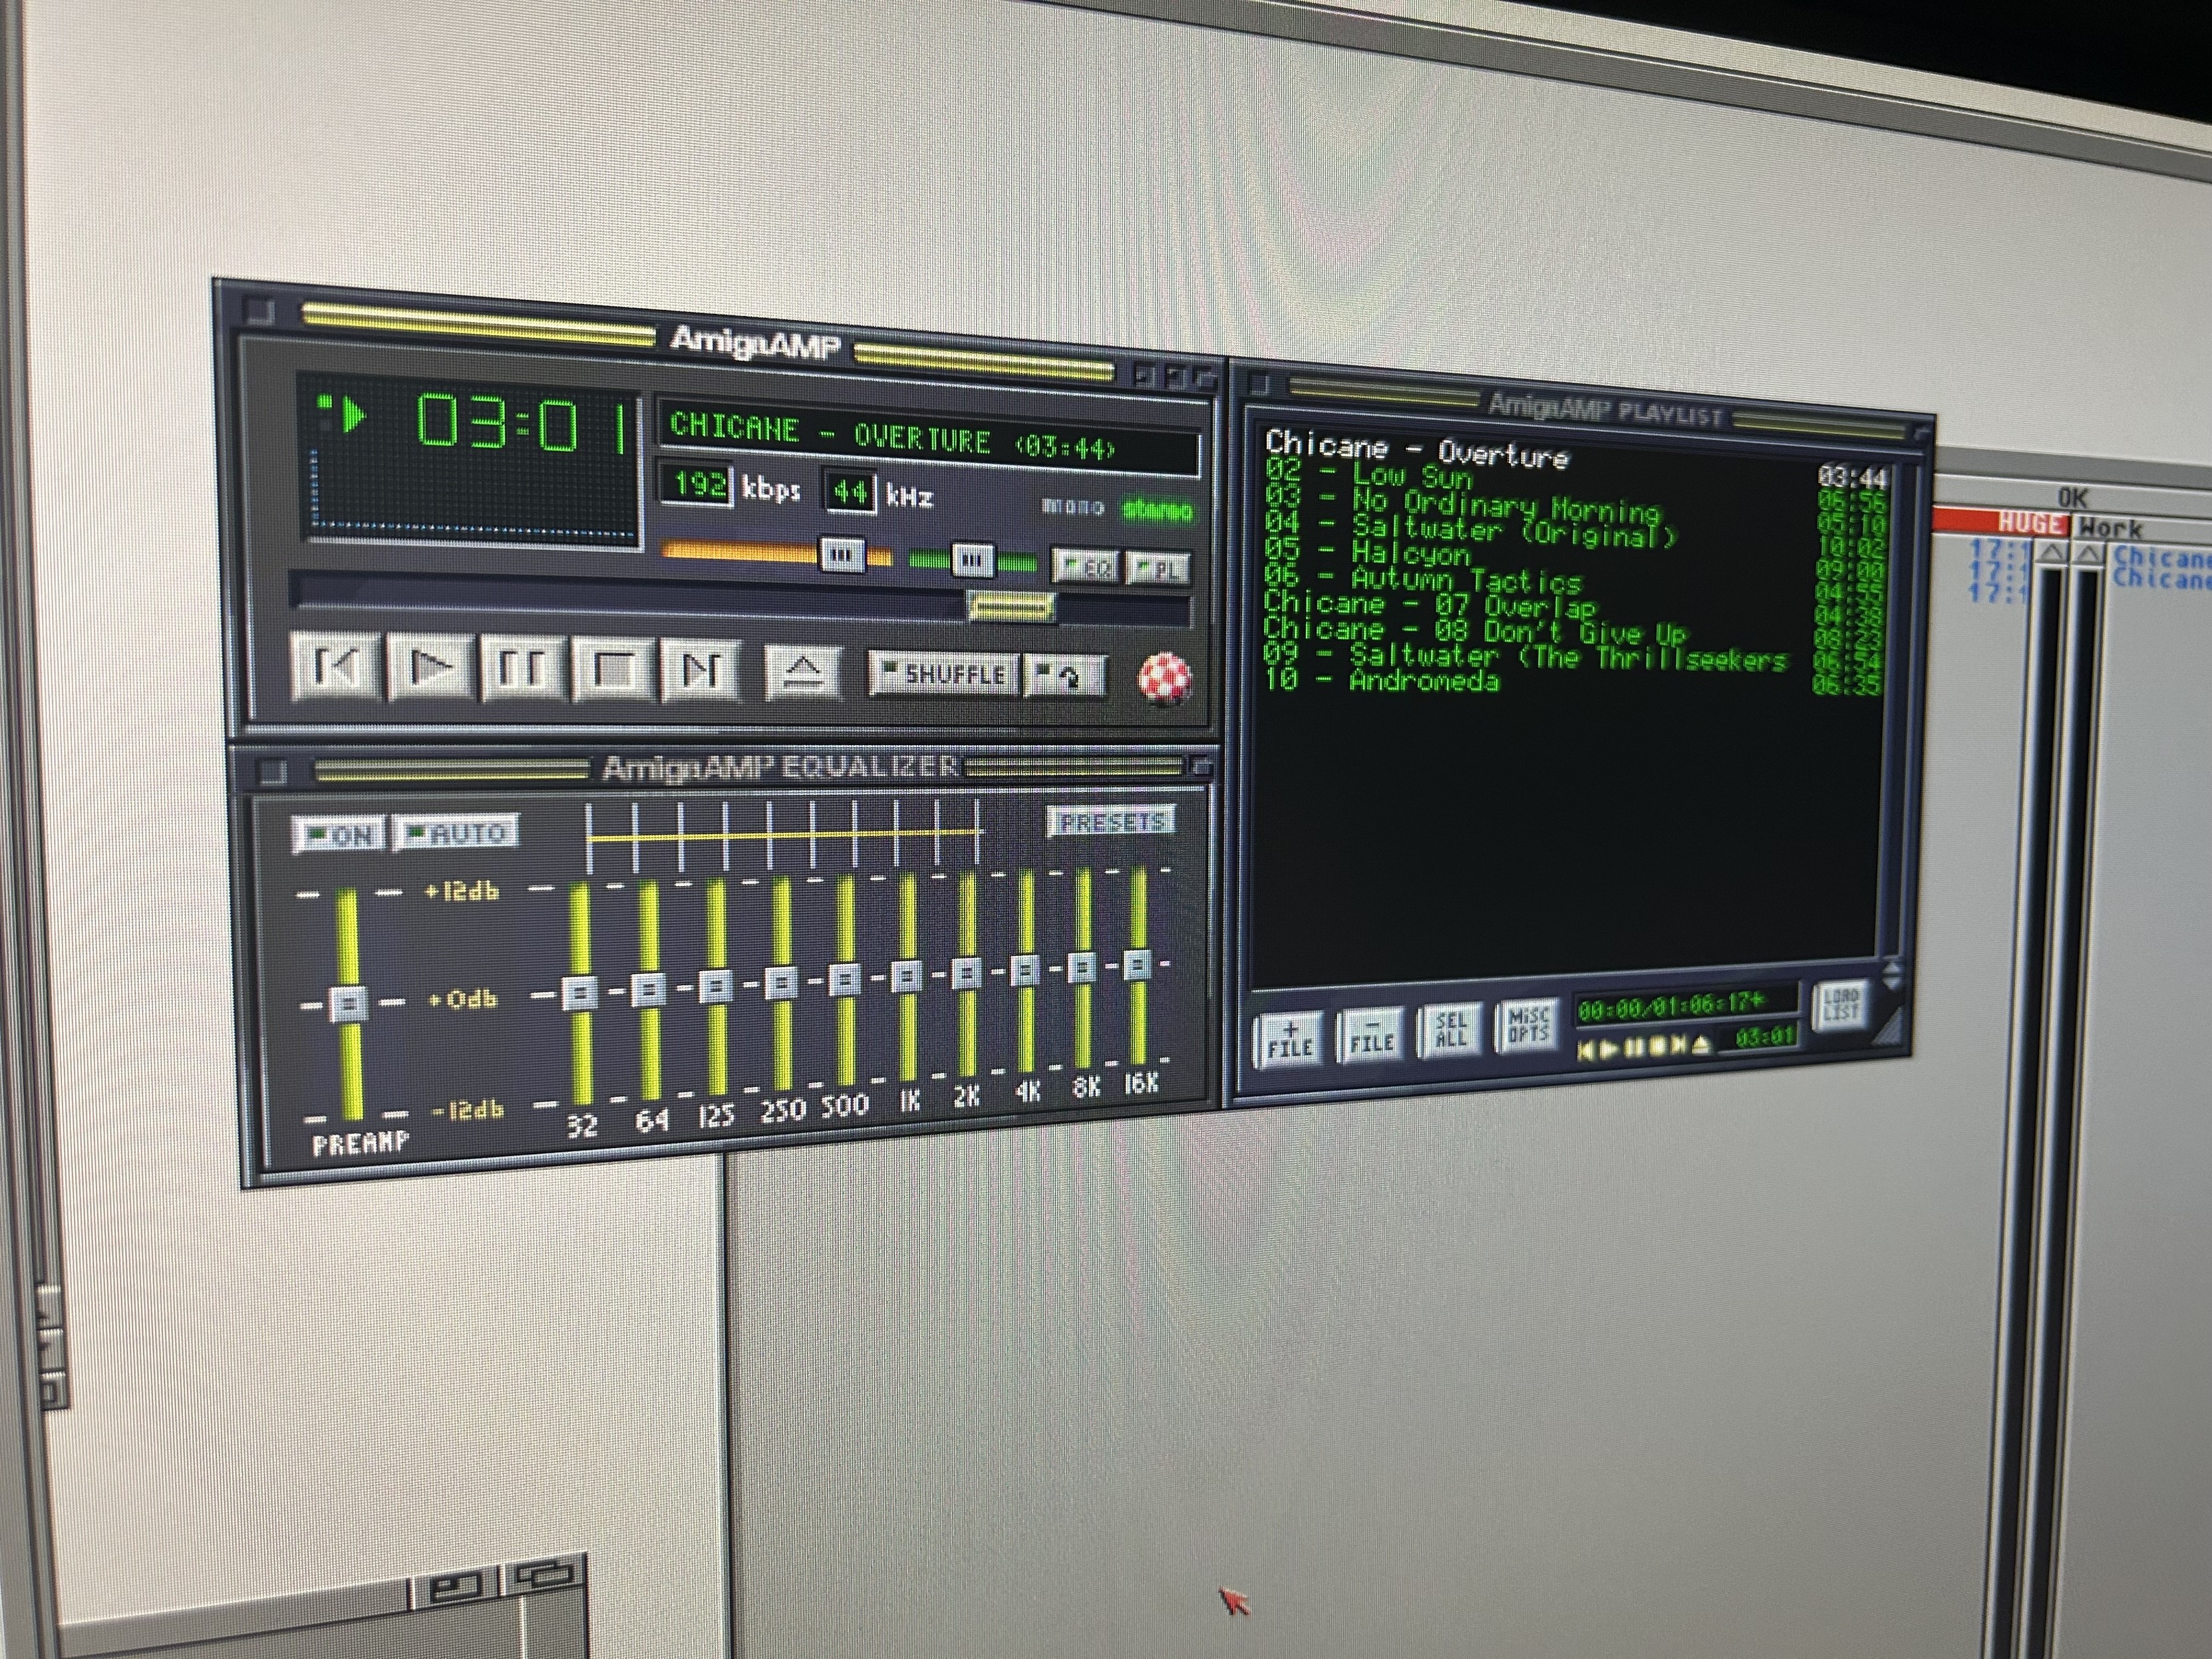Screen dimensions: 2212x1659
Task: Click the + FILE button in playlist
Action: [1289, 1040]
